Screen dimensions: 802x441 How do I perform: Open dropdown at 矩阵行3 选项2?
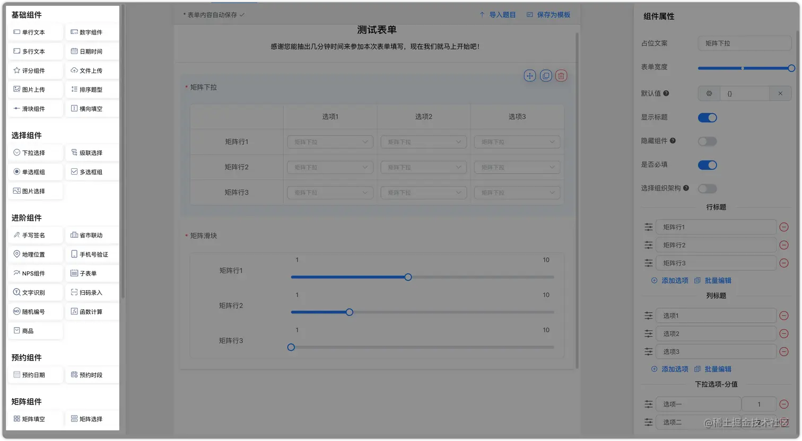[423, 193]
